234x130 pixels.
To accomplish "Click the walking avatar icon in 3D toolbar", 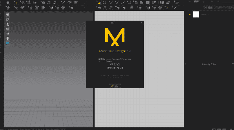I will tap(8, 8).
